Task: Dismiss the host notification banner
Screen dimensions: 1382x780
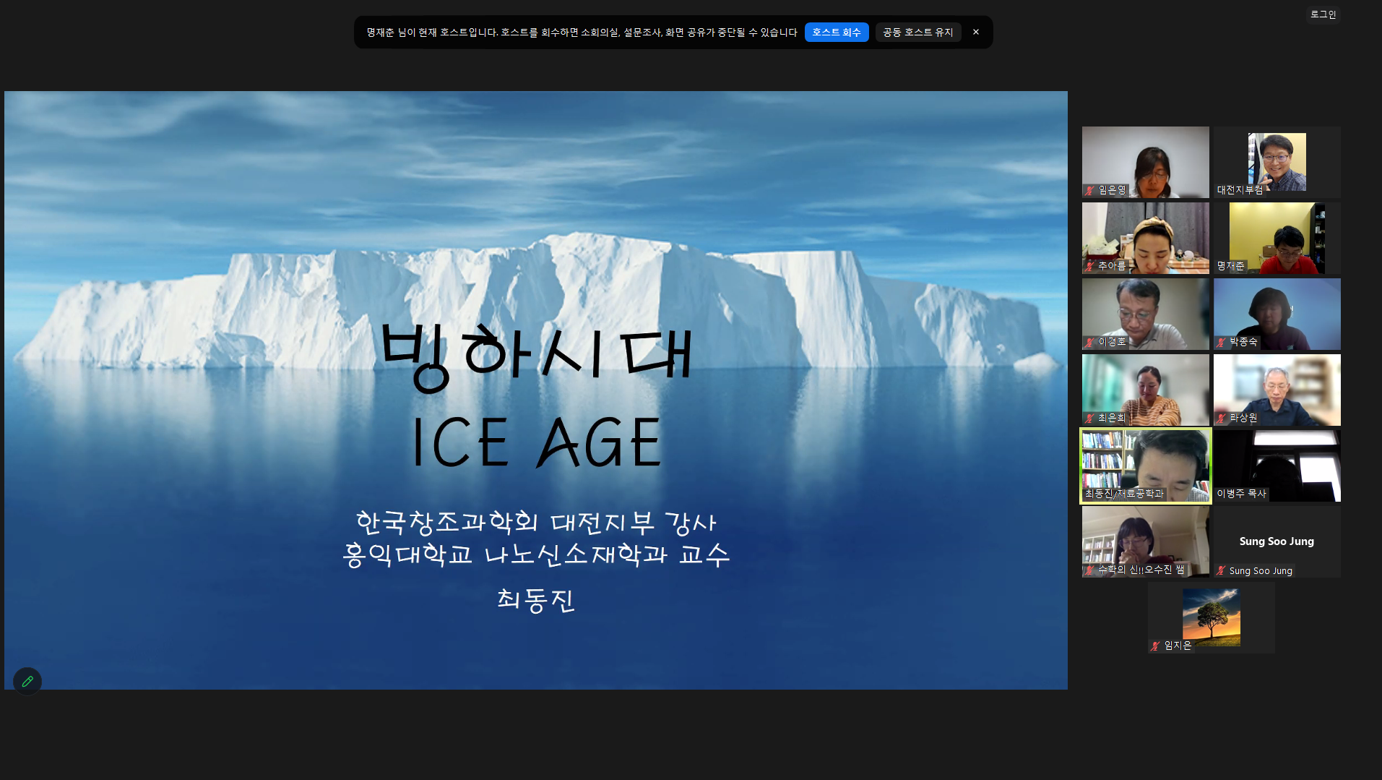Action: pos(975,32)
